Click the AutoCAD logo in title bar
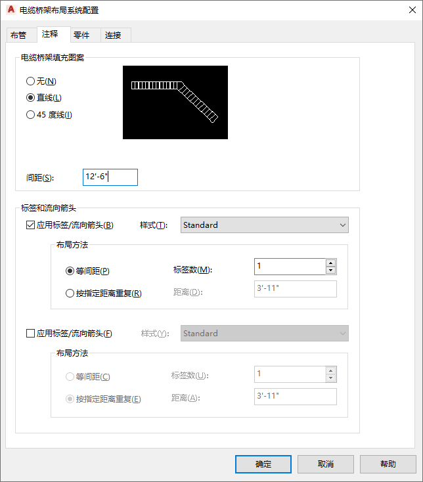 (11, 10)
